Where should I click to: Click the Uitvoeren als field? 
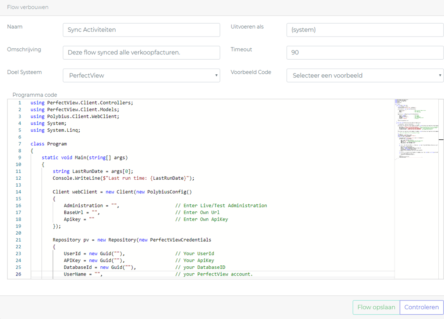coord(364,30)
